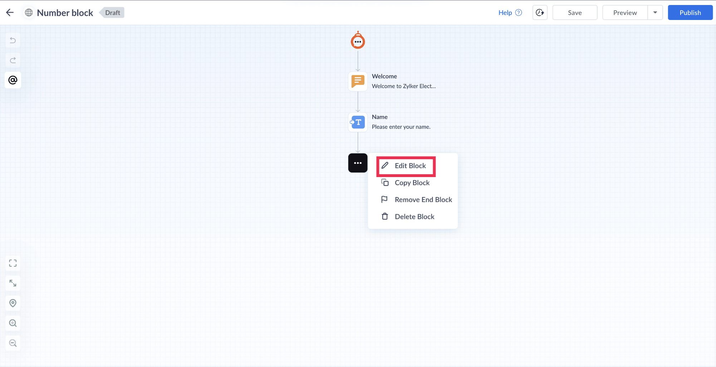Click the back arrow icon
Screen dimensions: 716x367
[10, 12]
